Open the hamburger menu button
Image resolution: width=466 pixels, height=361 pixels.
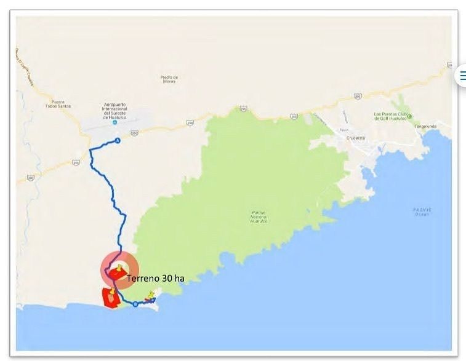point(462,76)
